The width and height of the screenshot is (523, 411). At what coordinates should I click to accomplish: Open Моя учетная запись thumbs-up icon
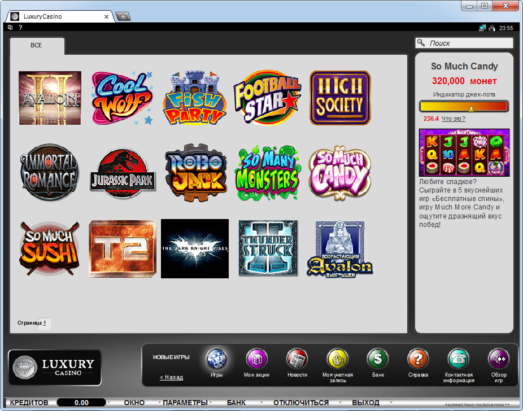point(338,359)
